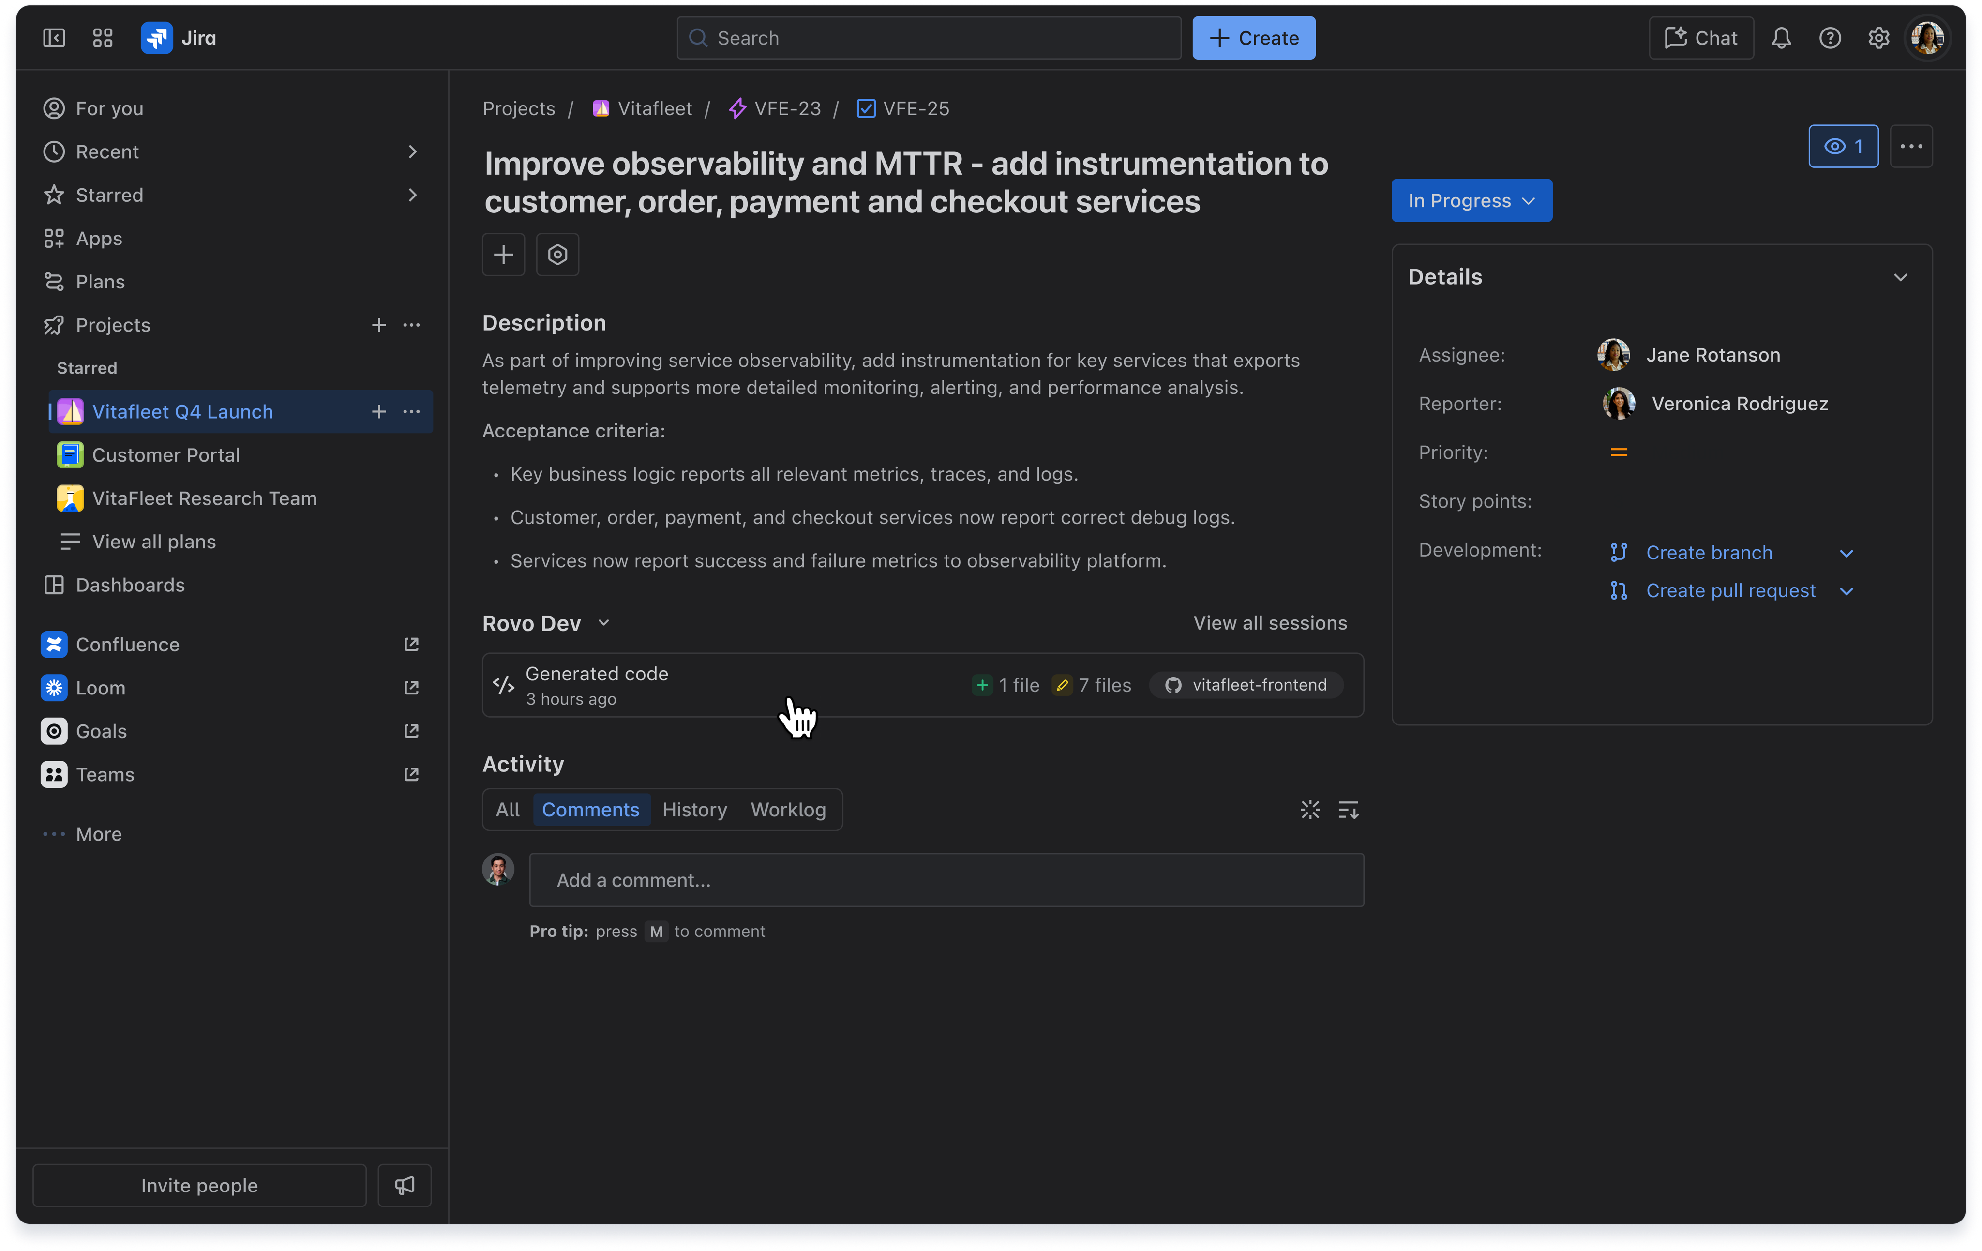This screenshot has width=1982, height=1251.
Task: Click the add attachment plus icon below title
Action: click(x=503, y=255)
